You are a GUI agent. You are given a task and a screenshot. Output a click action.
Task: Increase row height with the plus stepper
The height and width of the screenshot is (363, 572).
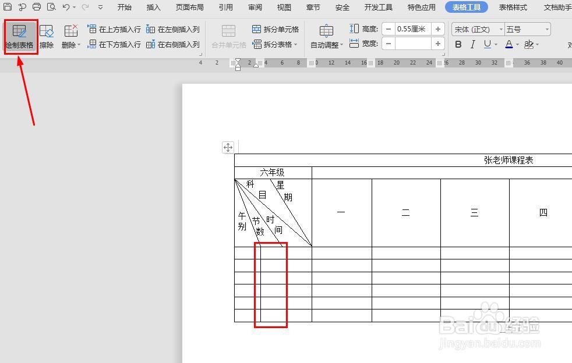coord(437,29)
